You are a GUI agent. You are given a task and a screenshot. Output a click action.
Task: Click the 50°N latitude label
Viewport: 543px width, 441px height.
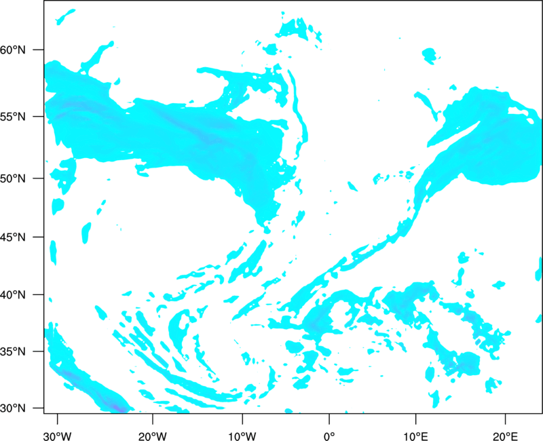[13, 178]
